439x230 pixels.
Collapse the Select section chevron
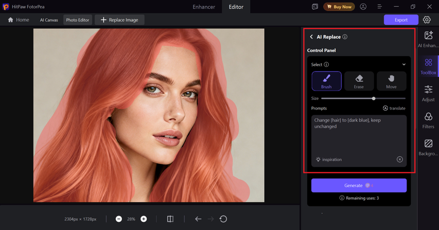pyautogui.click(x=403, y=64)
